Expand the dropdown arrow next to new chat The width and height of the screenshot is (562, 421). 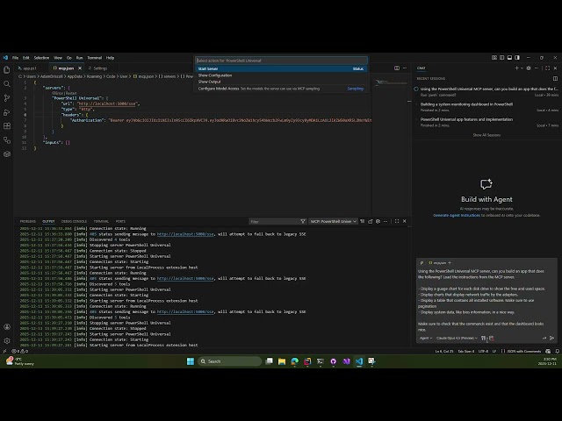(x=522, y=68)
